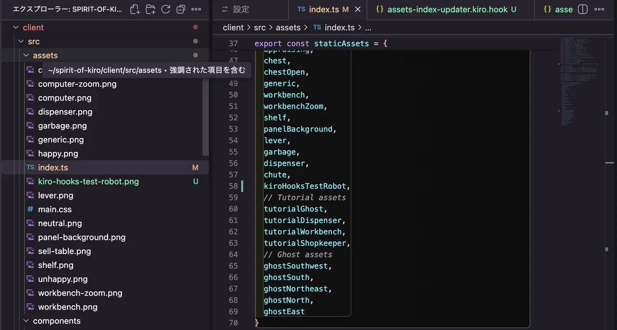Open kiro-hooks-test-robot.png file
The image size is (617, 330).
88,181
